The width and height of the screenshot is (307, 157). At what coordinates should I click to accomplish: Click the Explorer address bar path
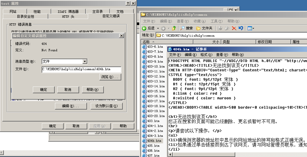(x=188, y=36)
